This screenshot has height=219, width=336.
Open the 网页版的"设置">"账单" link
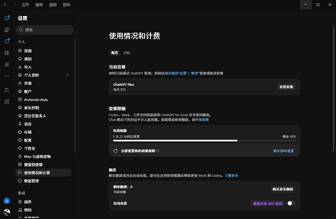[182, 73]
